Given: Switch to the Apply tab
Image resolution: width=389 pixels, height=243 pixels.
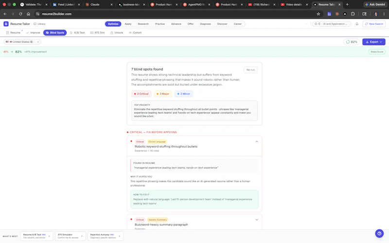Looking at the screenshot, I should click(128, 24).
